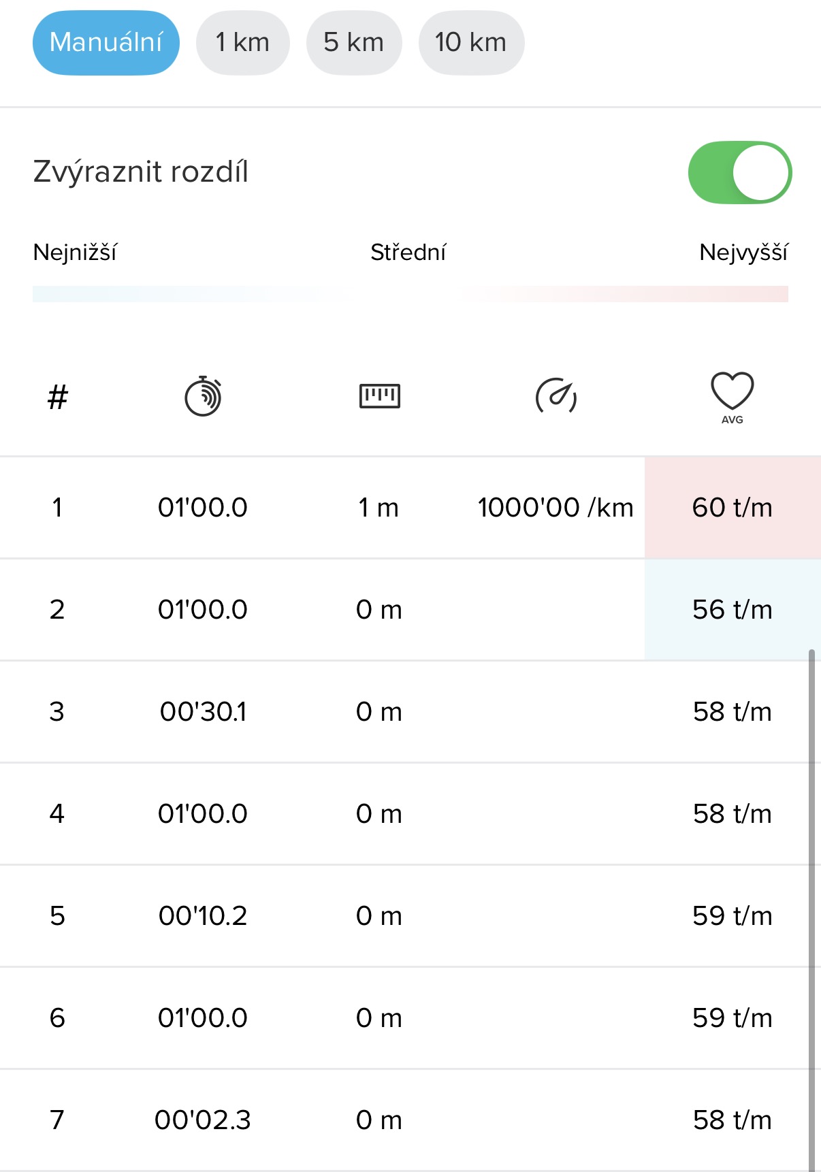Switch to the 10 km tab

[x=471, y=43]
